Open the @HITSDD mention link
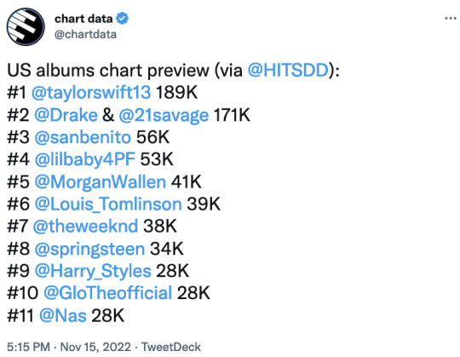This screenshot has width=460, height=357. coord(288,71)
